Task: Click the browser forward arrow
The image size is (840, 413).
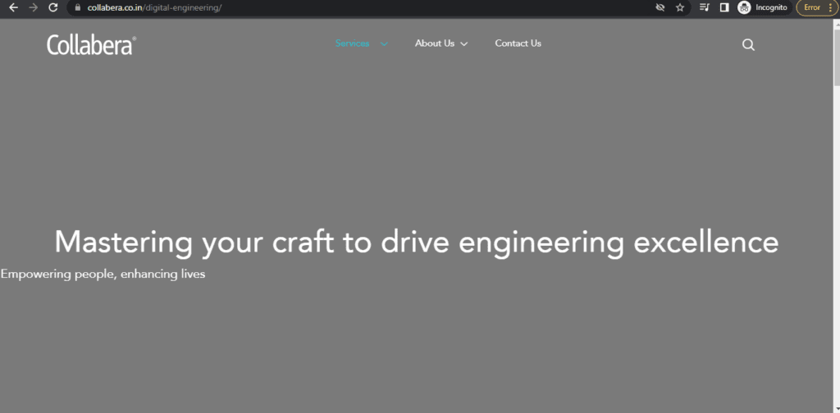Action: pos(34,7)
